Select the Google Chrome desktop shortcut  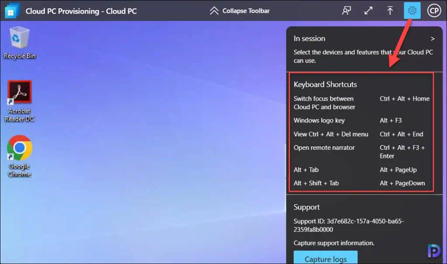pyautogui.click(x=19, y=156)
